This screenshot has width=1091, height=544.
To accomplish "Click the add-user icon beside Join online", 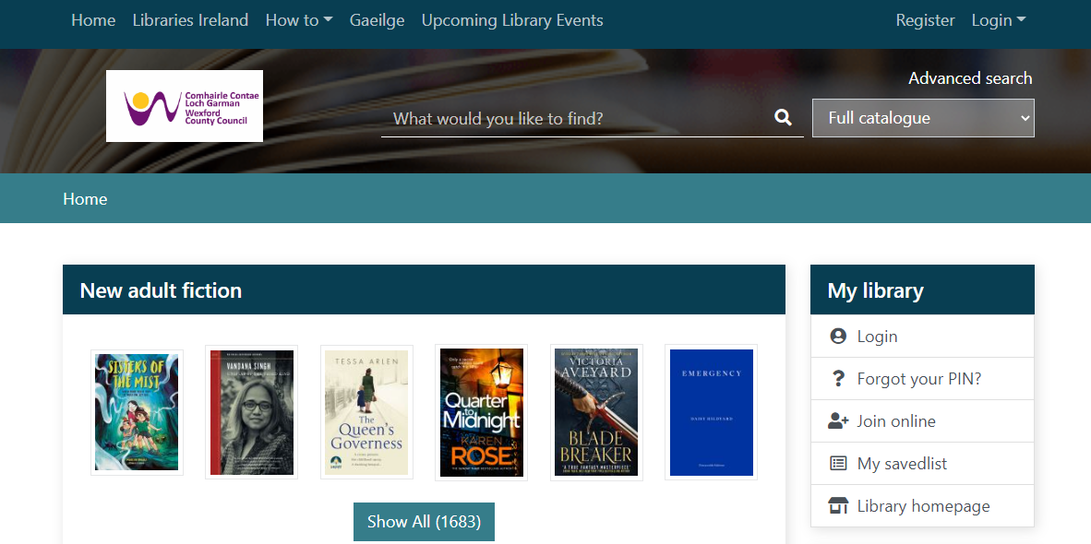I will tap(838, 421).
